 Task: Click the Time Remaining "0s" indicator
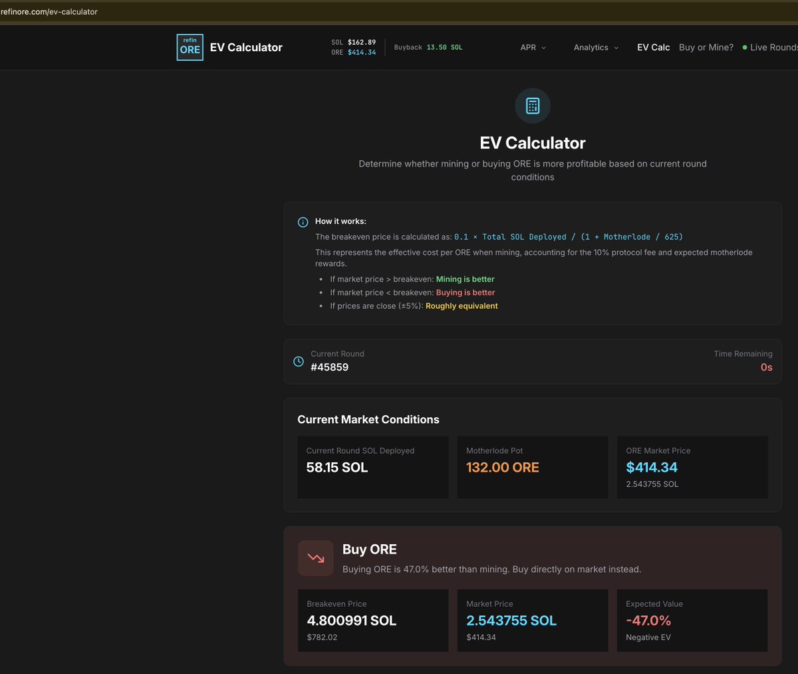tap(766, 367)
